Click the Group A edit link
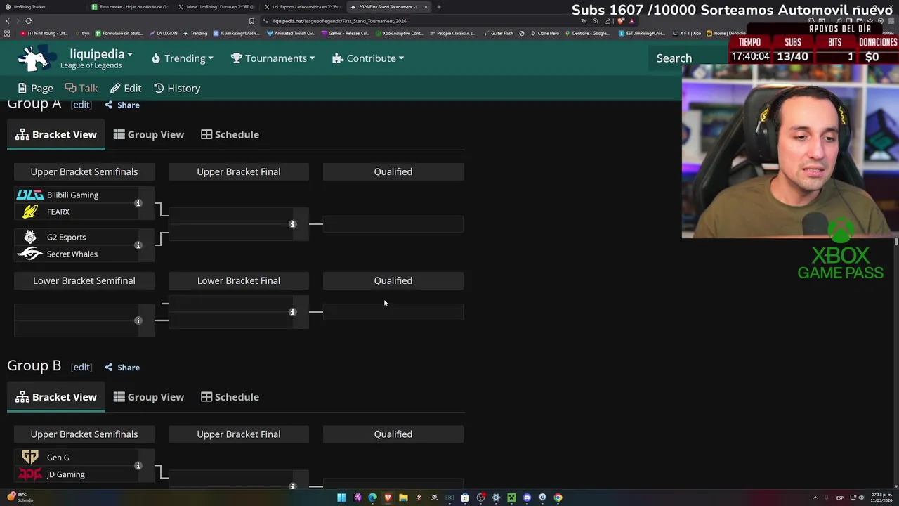Viewport: 899px width, 506px height. pyautogui.click(x=81, y=105)
